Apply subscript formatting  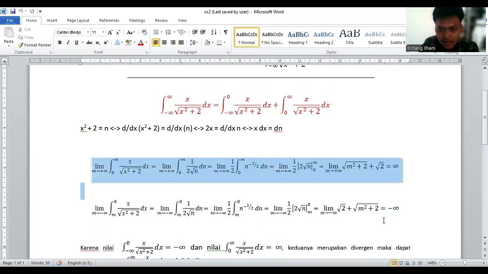(98, 43)
